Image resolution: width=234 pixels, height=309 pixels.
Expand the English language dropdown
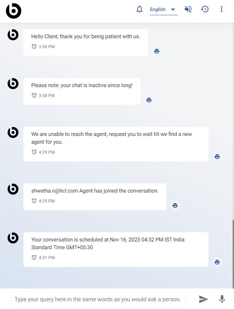click(163, 10)
